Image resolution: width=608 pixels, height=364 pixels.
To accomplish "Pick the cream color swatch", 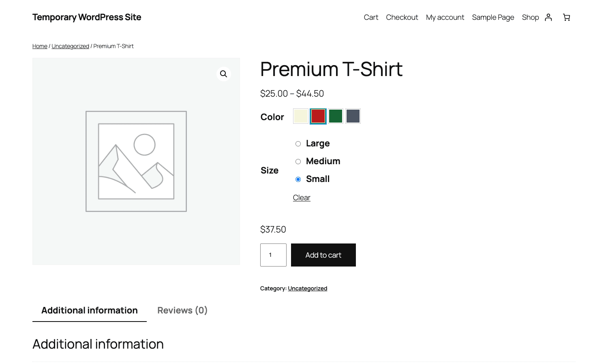I will (x=301, y=116).
